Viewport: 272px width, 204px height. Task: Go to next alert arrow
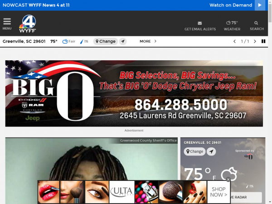pyautogui.click(x=255, y=41)
